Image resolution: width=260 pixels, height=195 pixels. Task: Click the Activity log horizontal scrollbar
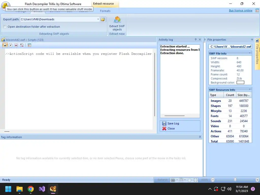[174, 116]
